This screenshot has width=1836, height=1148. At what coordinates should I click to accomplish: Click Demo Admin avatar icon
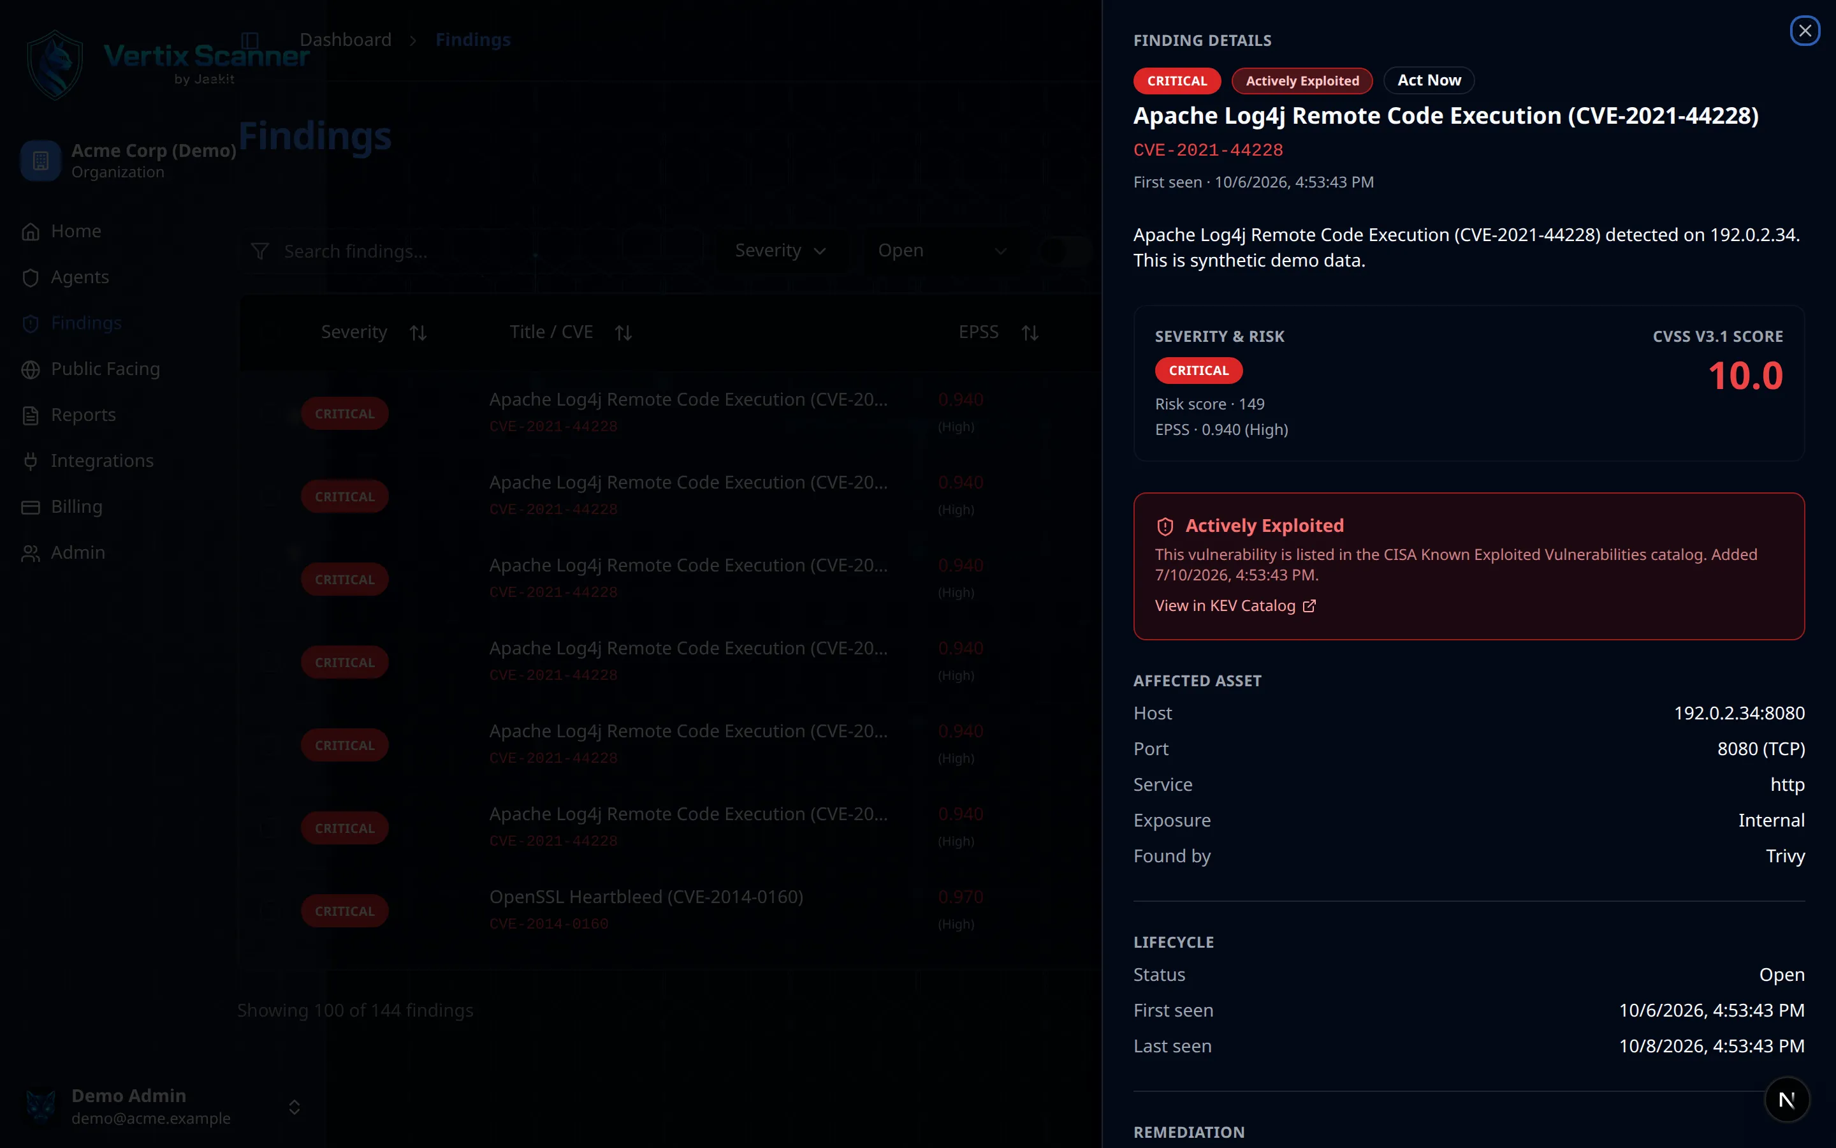[41, 1107]
